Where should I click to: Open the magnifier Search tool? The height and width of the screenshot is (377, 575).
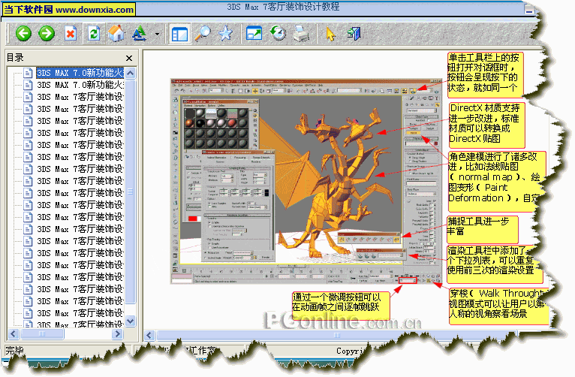point(203,33)
